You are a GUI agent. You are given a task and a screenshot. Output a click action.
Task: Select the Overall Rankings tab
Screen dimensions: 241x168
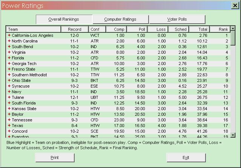pos(64,19)
